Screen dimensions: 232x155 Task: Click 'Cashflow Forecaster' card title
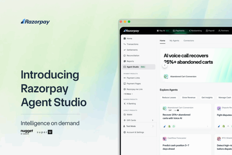(177, 138)
